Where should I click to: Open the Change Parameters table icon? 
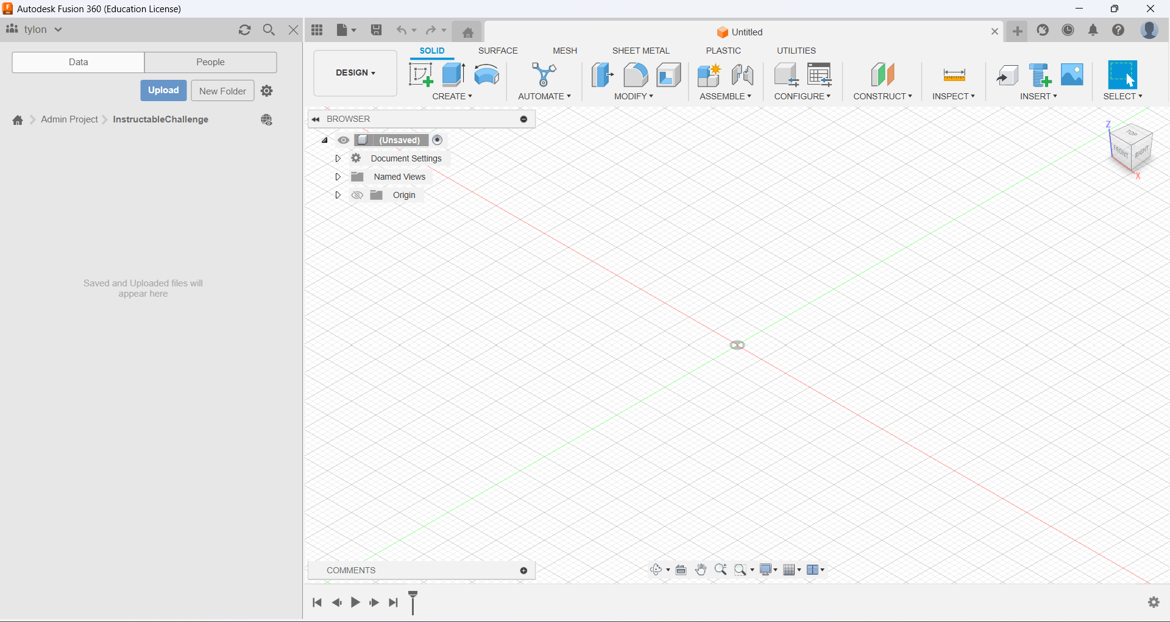(x=820, y=74)
